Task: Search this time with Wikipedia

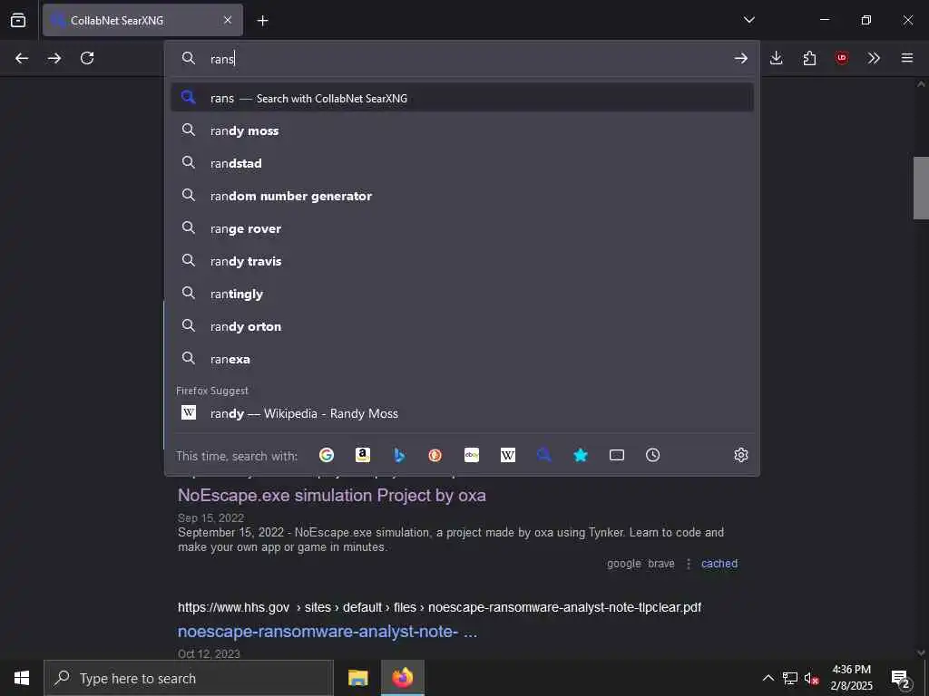Action: (508, 455)
